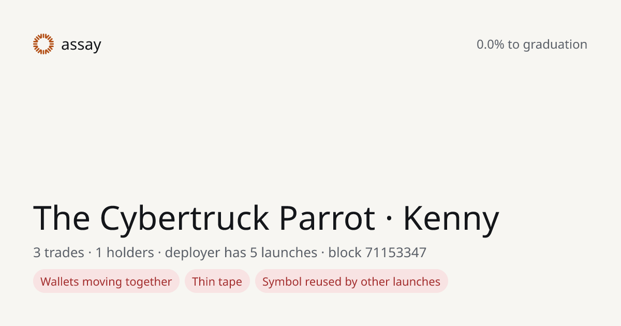621x326 pixels.
Task: Select the token title The Cybertruck Parrot
Action: (x=204, y=218)
